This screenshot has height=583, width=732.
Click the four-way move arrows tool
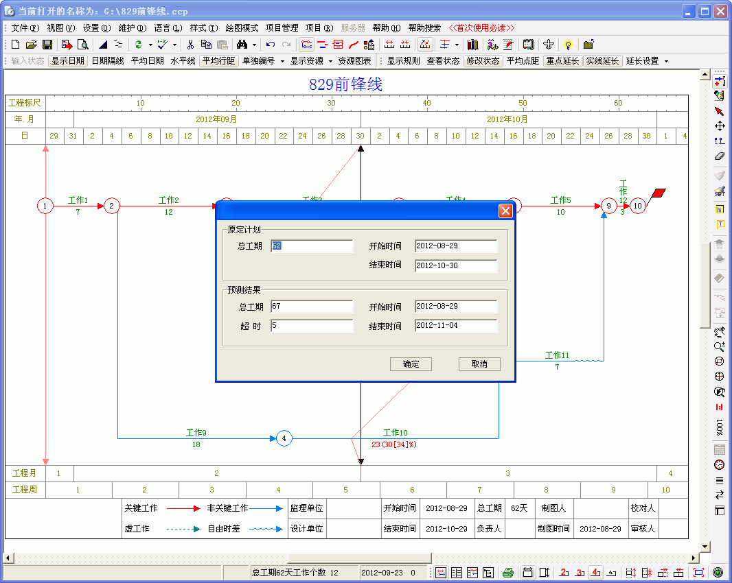click(719, 126)
